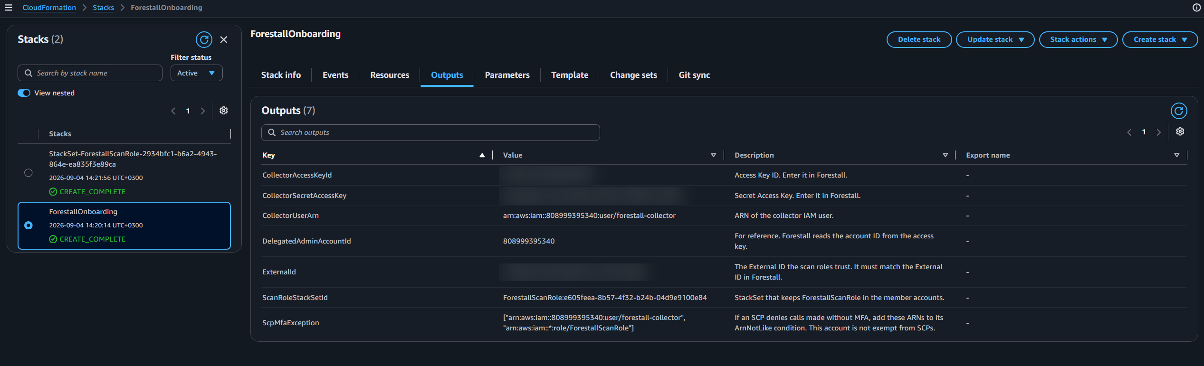Close the Stacks side panel
This screenshot has height=366, width=1204.
pyautogui.click(x=224, y=40)
